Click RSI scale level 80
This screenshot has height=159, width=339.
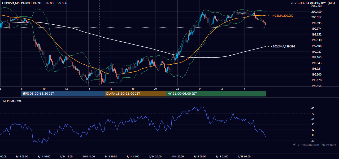[x=313, y=108]
